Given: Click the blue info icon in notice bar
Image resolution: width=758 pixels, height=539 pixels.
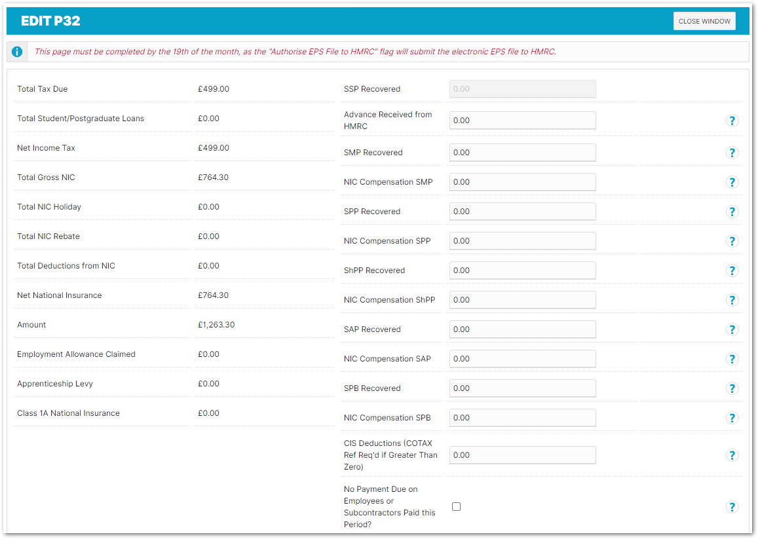Looking at the screenshot, I should [x=17, y=52].
